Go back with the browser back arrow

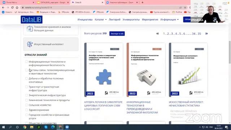click(x=3, y=7)
